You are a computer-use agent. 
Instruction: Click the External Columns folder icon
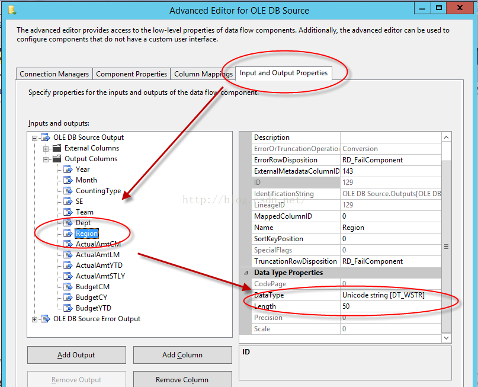[57, 148]
